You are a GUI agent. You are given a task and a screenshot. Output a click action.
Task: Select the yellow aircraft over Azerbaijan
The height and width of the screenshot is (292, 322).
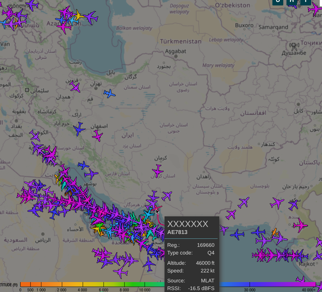pos(78,15)
